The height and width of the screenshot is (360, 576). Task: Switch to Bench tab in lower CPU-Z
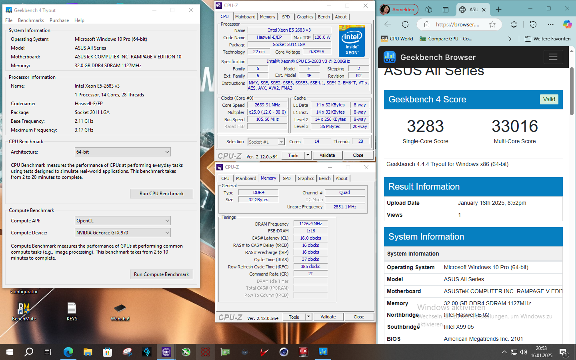(x=325, y=178)
